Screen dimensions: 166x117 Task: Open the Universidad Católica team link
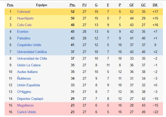pos(32,52)
